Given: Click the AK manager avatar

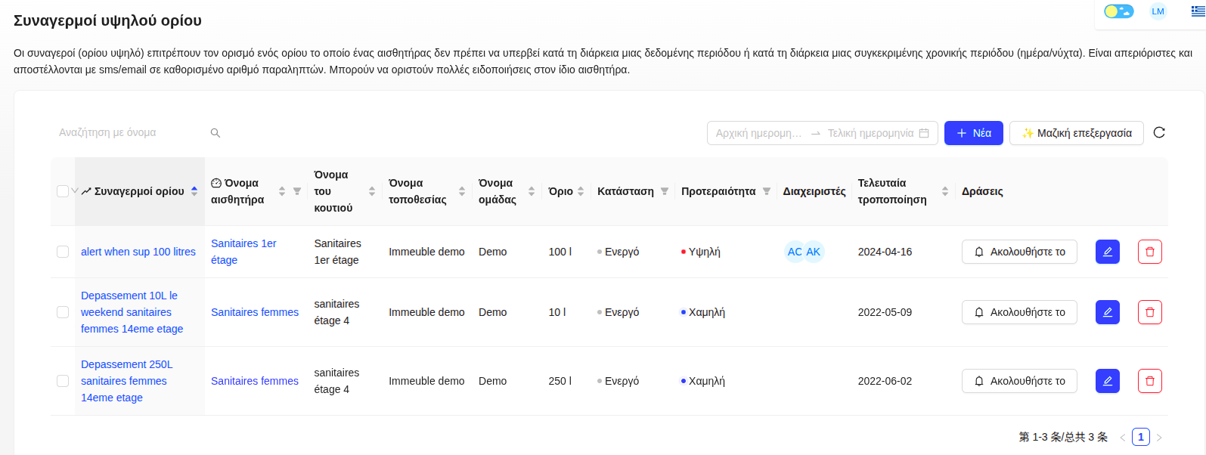Looking at the screenshot, I should tap(814, 252).
